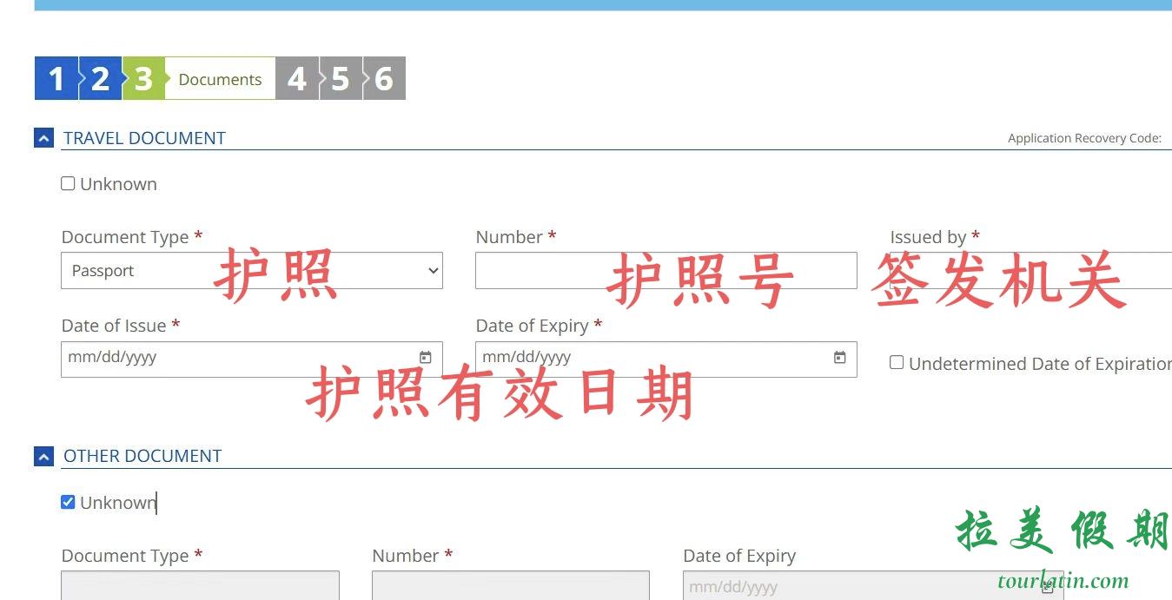Collapse the OTHER DOCUMENT section arrow icon
This screenshot has height=600, width=1172.
[x=43, y=456]
